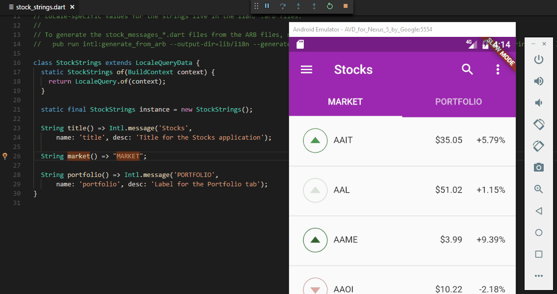Grab the debug toolbar drag handle
557x294 pixels.
[256, 6]
